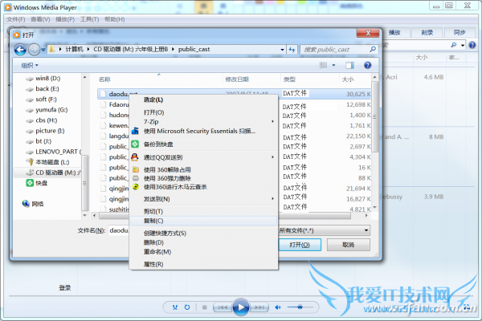Click the 360强力删除 shredder icon
The height and width of the screenshot is (321, 482).
tap(136, 178)
